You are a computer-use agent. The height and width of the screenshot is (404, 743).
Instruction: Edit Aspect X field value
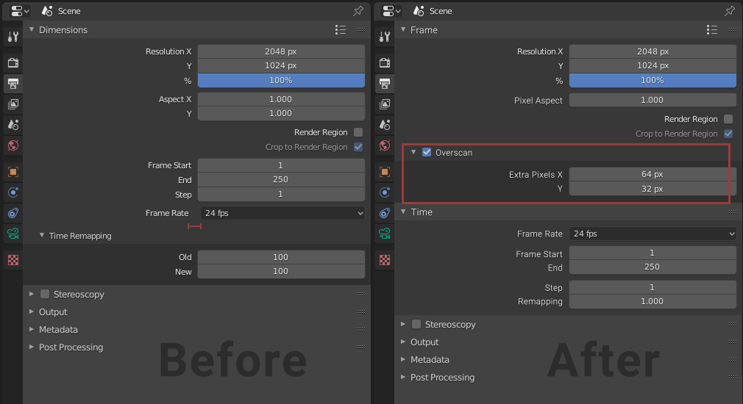tap(281, 99)
